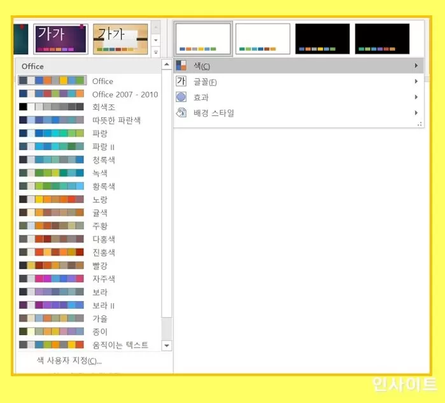Open 색 사용자 지정(C)... custom colors
This screenshot has height=403, width=445.
click(x=69, y=360)
